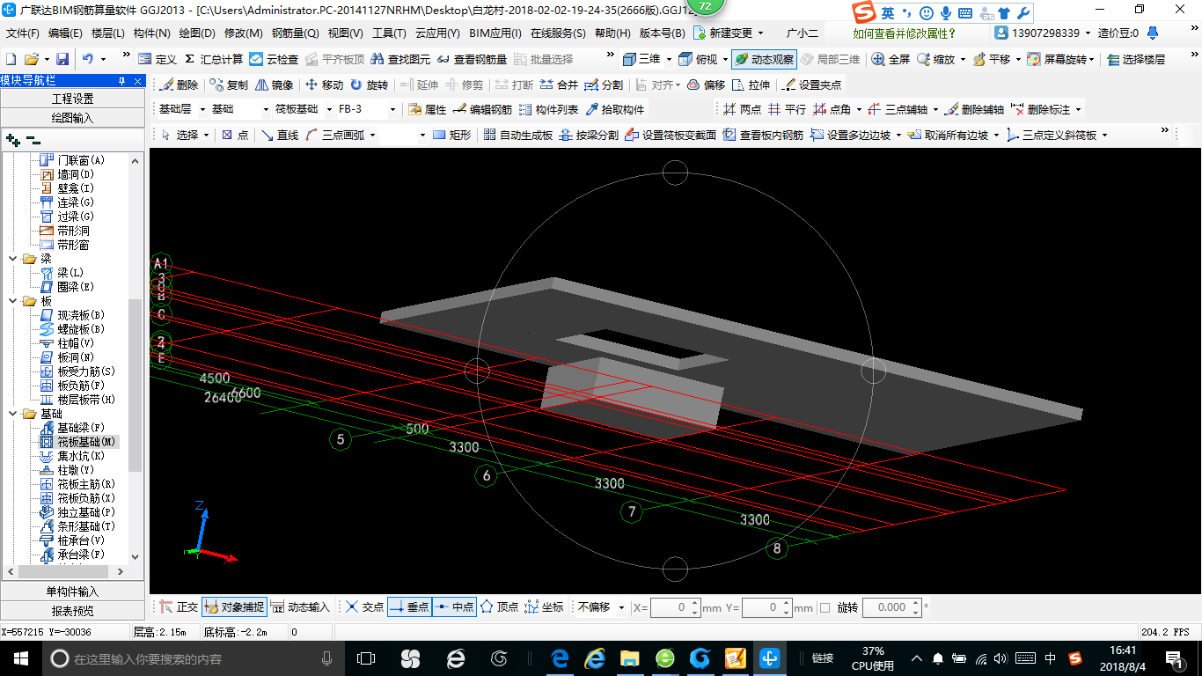Select the 旋转 rotate tool
Image resolution: width=1202 pixels, height=676 pixels.
pyautogui.click(x=369, y=84)
